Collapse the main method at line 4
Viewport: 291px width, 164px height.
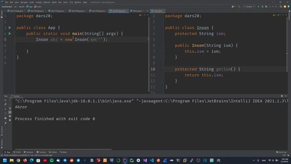click(x=15, y=34)
